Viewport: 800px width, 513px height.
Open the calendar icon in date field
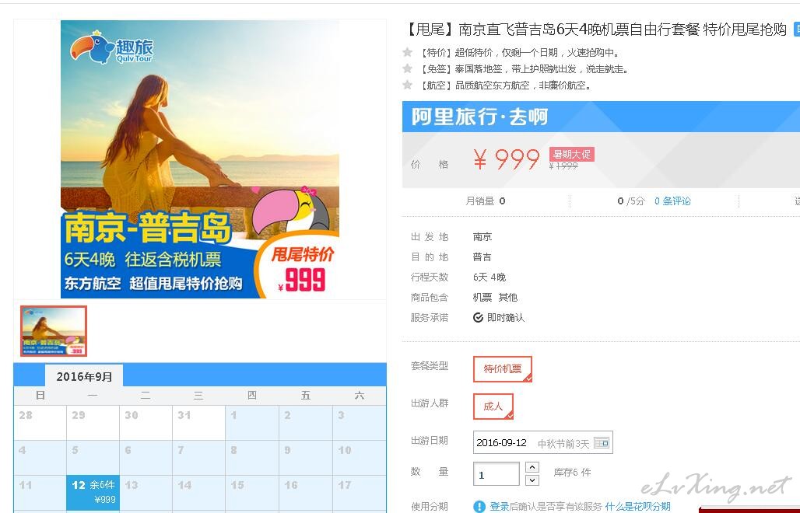point(602,443)
